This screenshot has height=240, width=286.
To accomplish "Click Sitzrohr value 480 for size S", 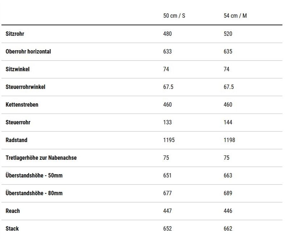I will pyautogui.click(x=167, y=34).
